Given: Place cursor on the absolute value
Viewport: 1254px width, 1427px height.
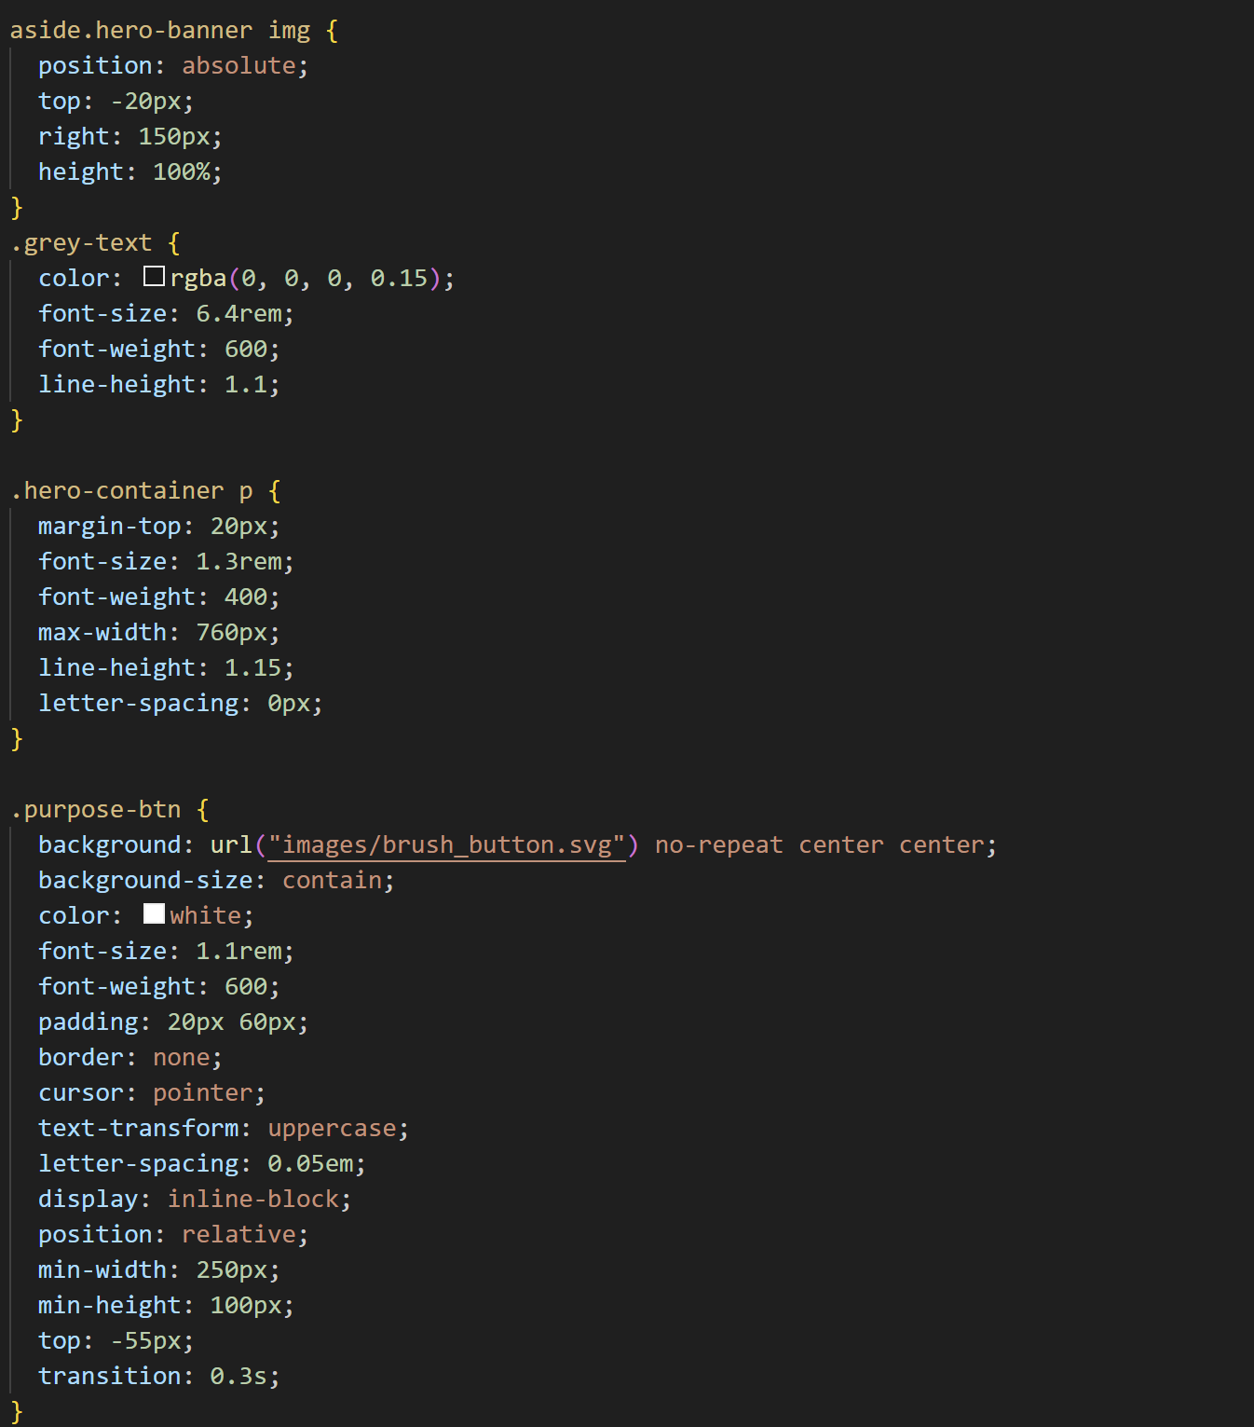Looking at the screenshot, I should point(239,66).
